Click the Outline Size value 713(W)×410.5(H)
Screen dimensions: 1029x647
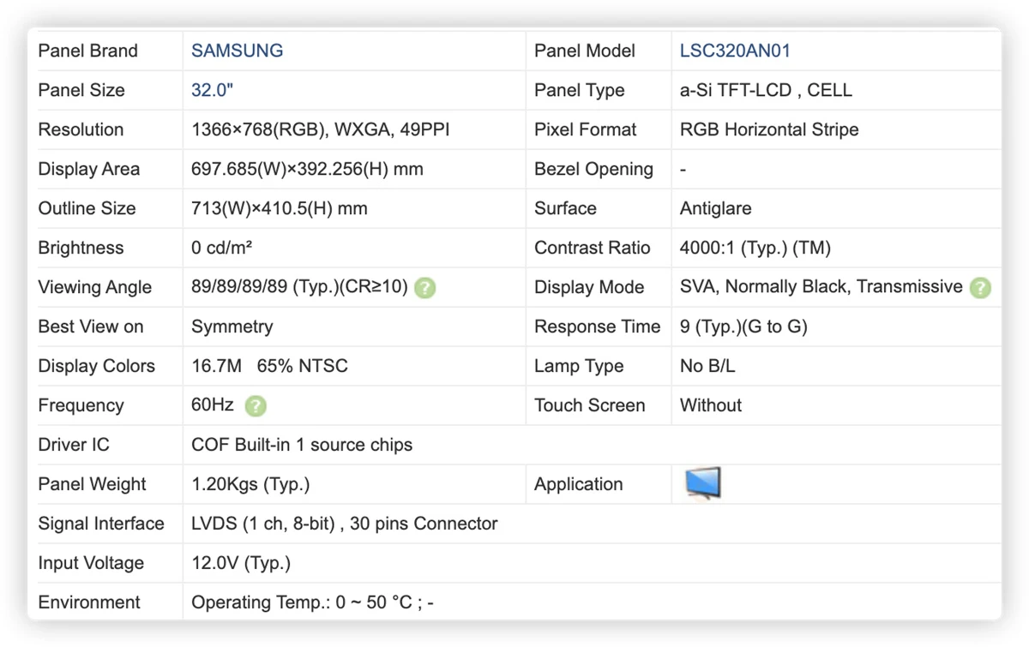pyautogui.click(x=280, y=208)
